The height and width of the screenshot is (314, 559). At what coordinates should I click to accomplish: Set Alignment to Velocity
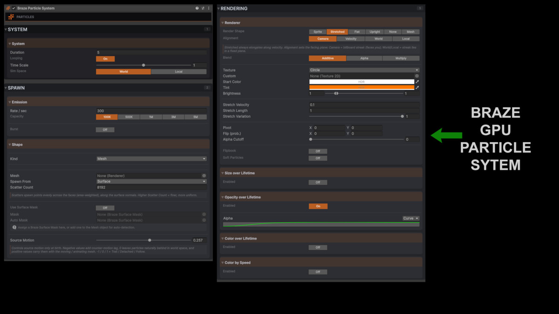351,39
